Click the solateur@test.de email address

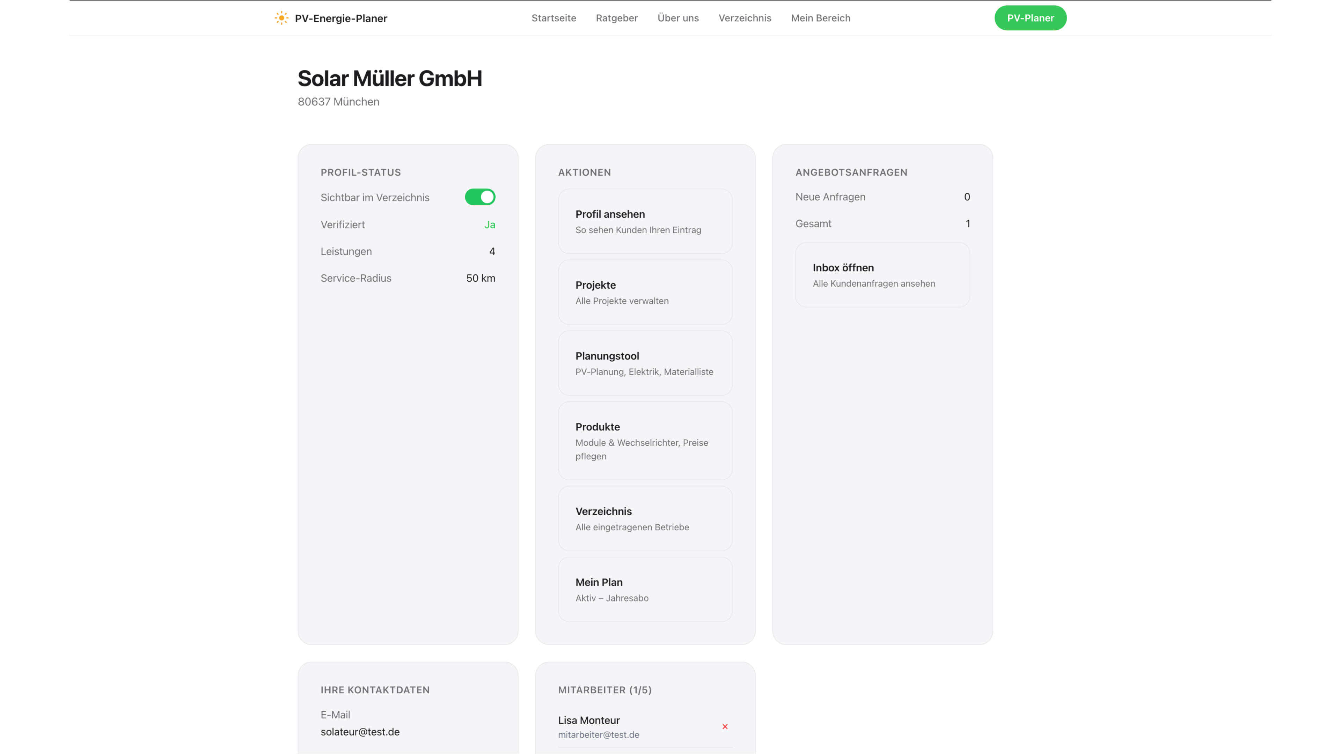click(x=360, y=732)
